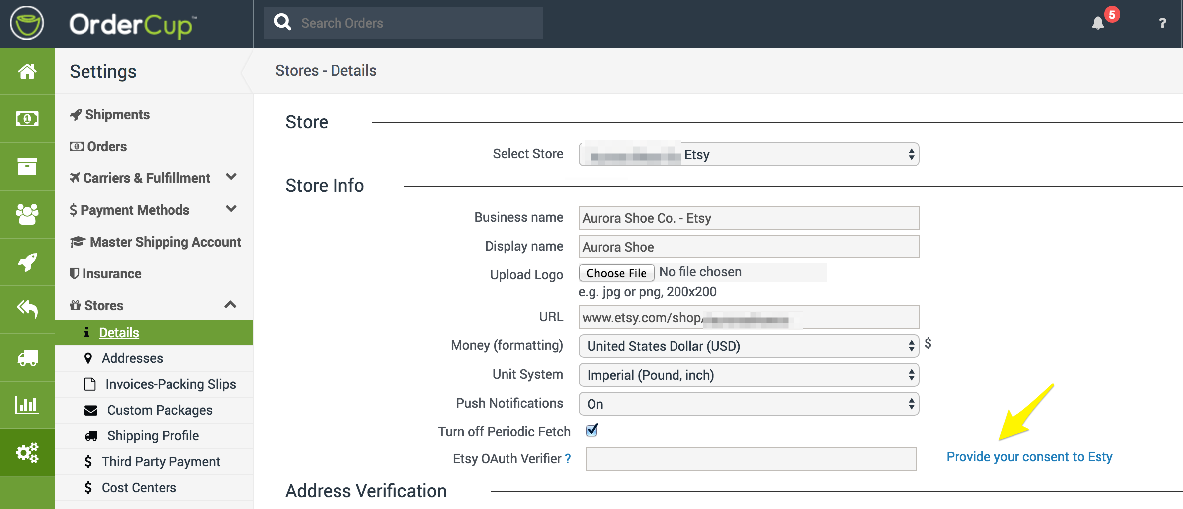Expand Carriers & Fulfillment chevron

(231, 177)
